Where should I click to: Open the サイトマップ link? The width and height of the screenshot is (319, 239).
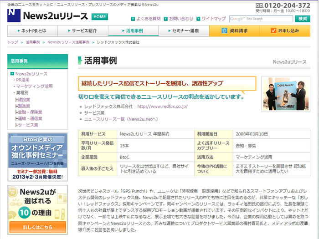[214, 19]
